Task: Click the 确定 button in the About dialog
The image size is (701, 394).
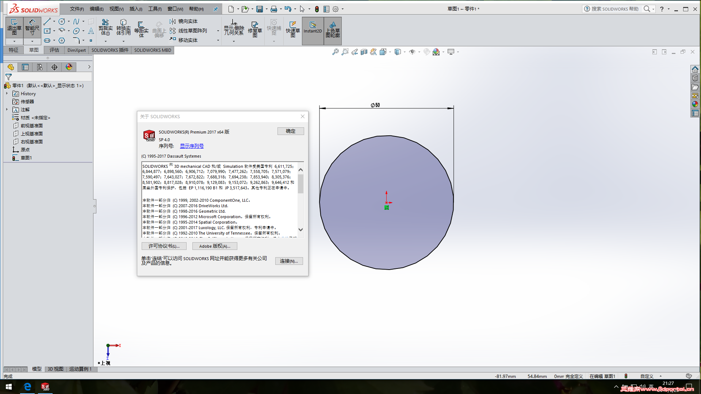Action: [291, 131]
